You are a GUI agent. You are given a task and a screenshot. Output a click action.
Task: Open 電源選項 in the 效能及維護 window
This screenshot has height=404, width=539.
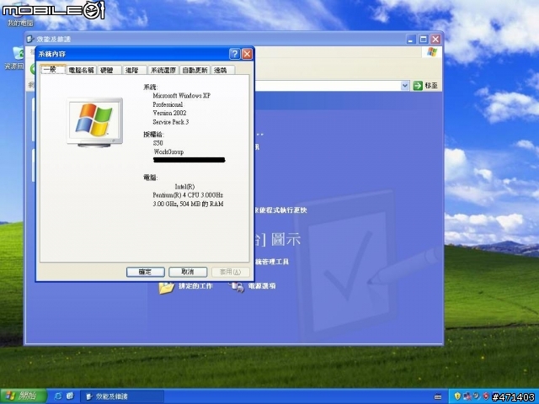[262, 286]
